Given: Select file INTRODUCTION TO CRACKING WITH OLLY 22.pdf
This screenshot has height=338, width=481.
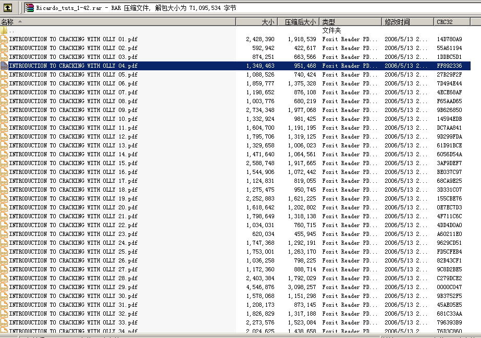Looking at the screenshot, I should (x=73, y=225).
